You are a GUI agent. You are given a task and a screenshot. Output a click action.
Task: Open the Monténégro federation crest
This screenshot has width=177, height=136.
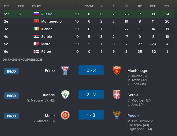coord(117,70)
